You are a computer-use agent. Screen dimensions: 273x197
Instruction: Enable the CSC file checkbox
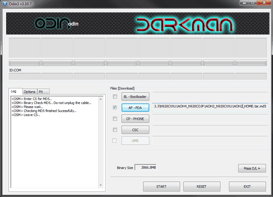[115, 130]
